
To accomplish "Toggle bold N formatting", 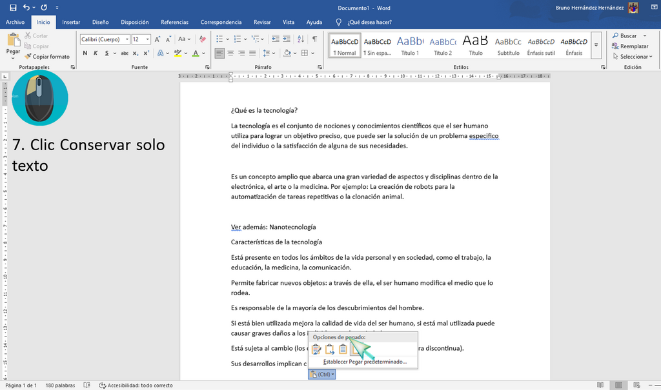I will point(85,53).
